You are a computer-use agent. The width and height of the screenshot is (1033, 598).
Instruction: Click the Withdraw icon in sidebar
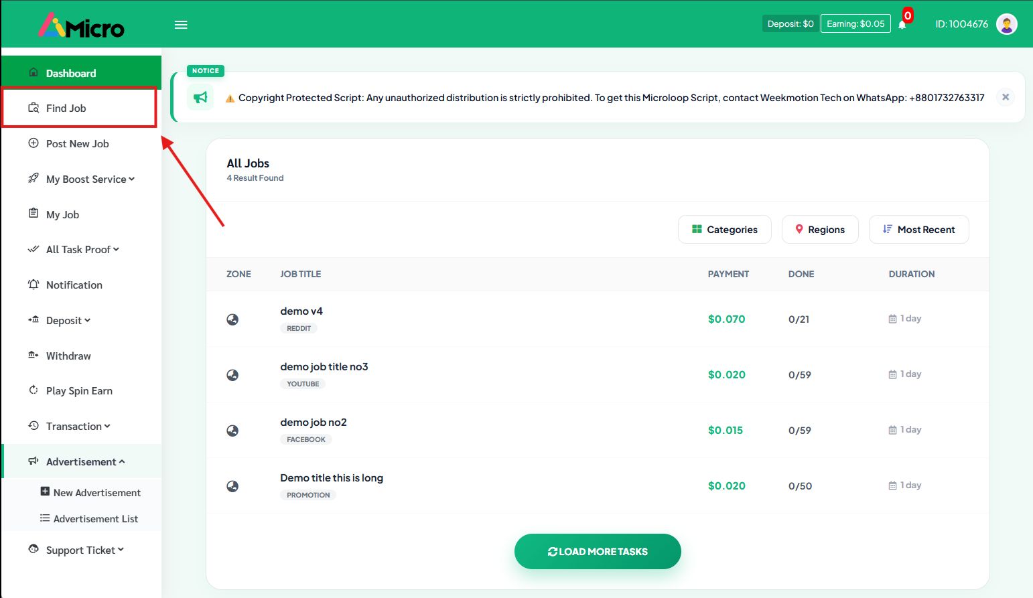click(x=33, y=355)
